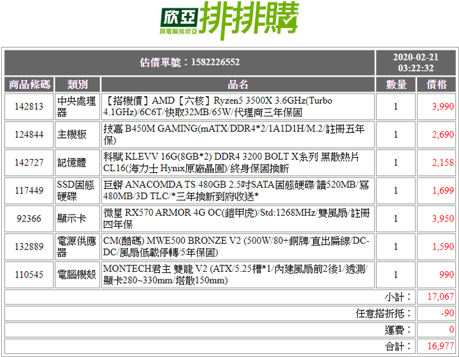
Task: Select category 主機板
Action: pos(71,134)
